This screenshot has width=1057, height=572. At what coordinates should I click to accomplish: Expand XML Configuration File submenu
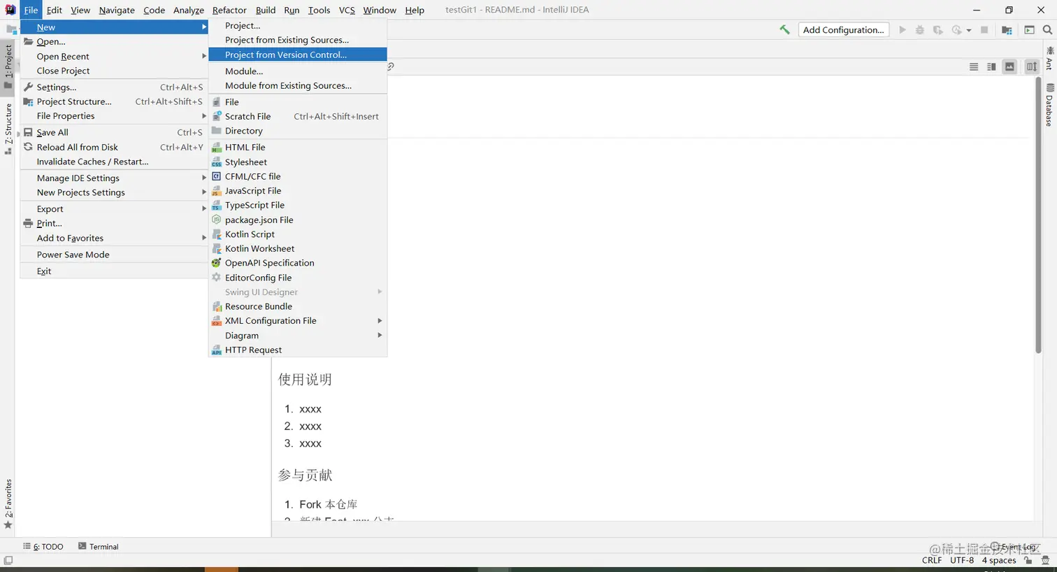298,321
